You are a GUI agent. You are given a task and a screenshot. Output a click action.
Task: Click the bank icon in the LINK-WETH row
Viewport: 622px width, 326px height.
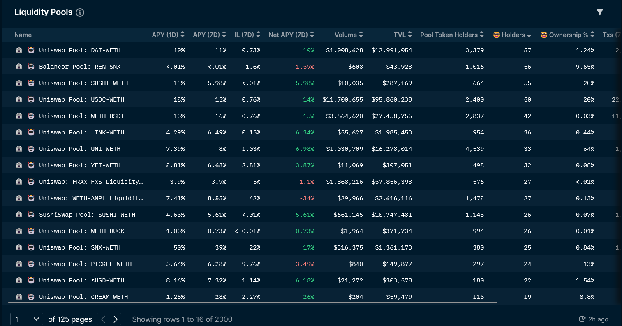pyautogui.click(x=19, y=132)
